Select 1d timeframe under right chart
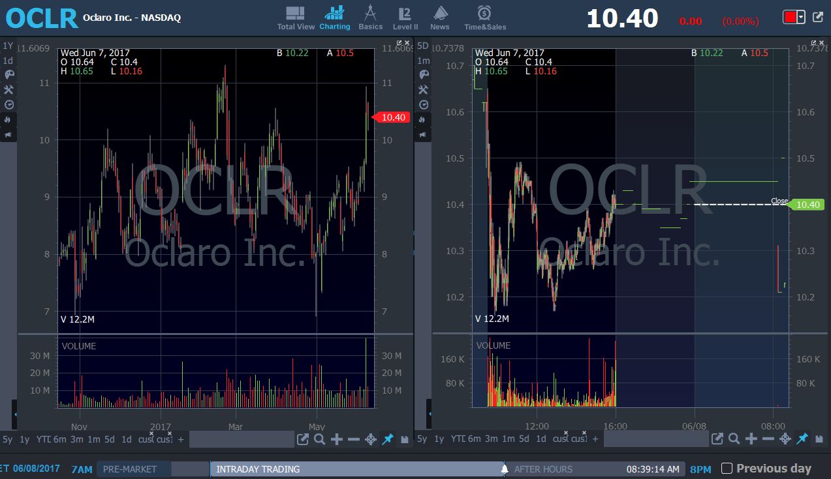The width and height of the screenshot is (831, 479). 541,439
